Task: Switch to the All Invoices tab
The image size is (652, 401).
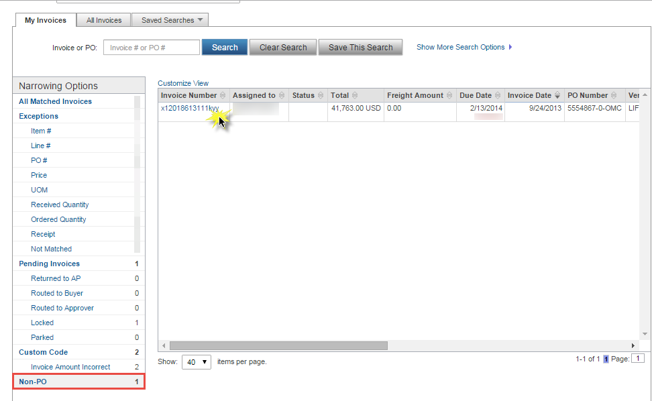Action: pyautogui.click(x=103, y=19)
